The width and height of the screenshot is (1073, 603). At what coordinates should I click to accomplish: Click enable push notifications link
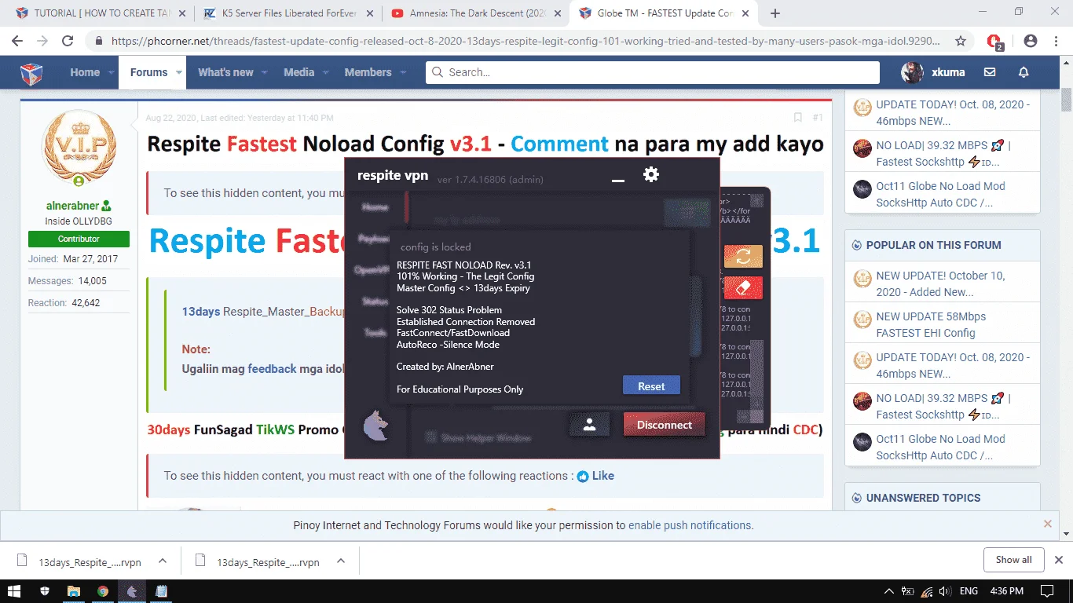(690, 525)
